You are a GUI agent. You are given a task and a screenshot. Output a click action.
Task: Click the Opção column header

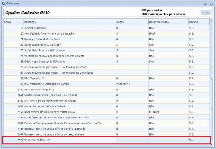tap(131, 22)
